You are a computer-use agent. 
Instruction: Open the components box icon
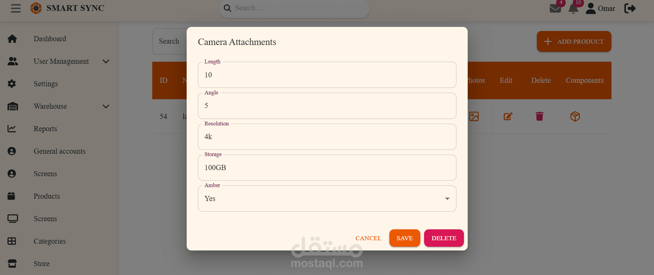(575, 117)
